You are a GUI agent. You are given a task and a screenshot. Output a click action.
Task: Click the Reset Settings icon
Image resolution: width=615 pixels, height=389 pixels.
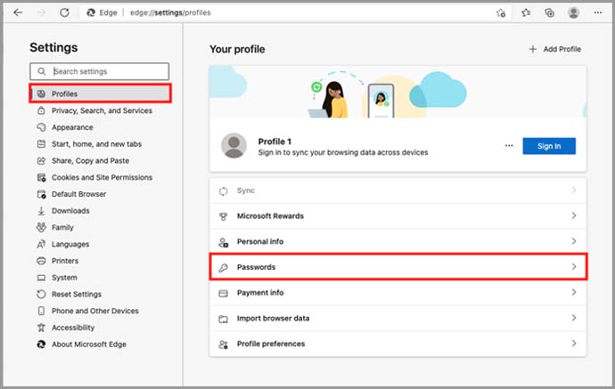41,295
